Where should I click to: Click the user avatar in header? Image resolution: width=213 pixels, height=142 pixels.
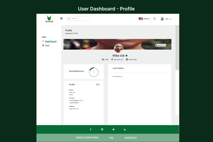click(162, 19)
